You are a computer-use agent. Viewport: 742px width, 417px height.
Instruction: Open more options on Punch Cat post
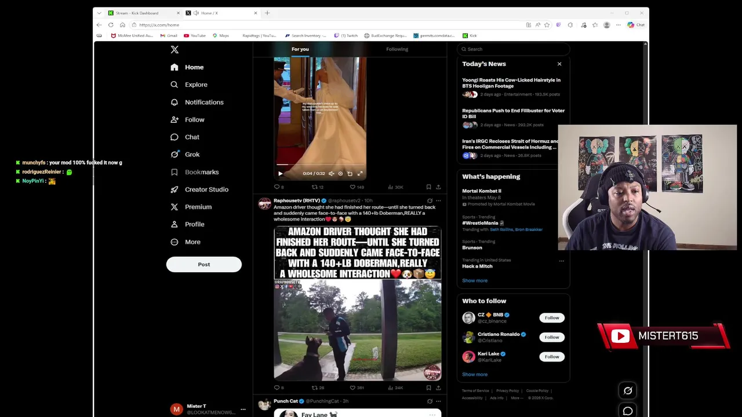pos(438,401)
